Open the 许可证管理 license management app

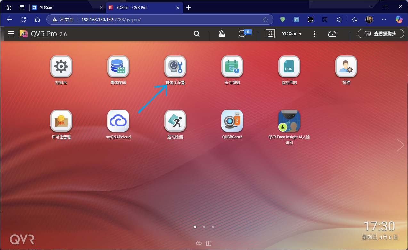(x=61, y=121)
